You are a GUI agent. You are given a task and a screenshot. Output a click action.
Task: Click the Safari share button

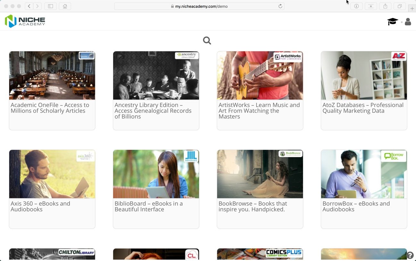[x=385, y=6]
